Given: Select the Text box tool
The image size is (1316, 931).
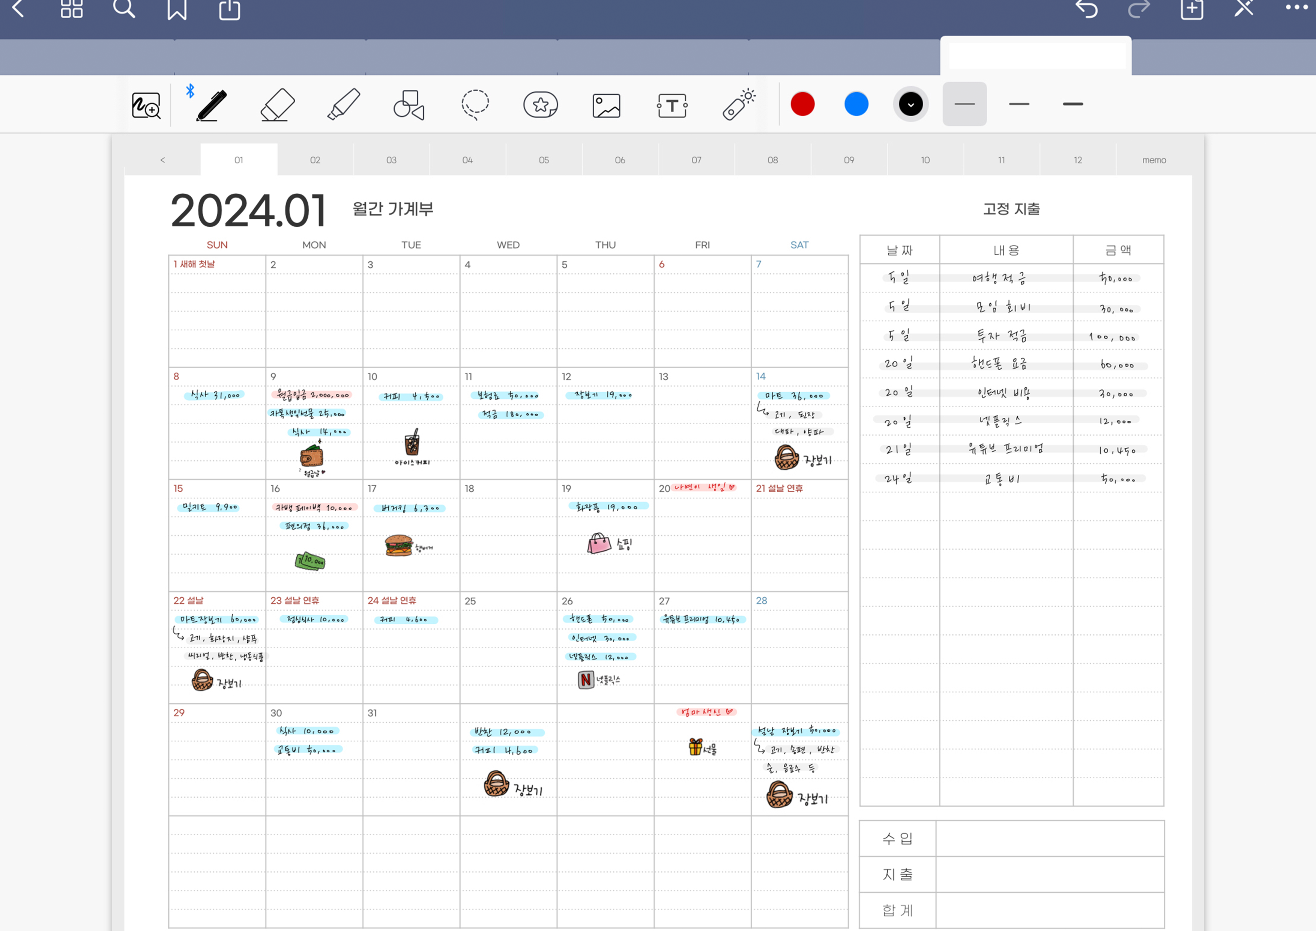Looking at the screenshot, I should (672, 105).
